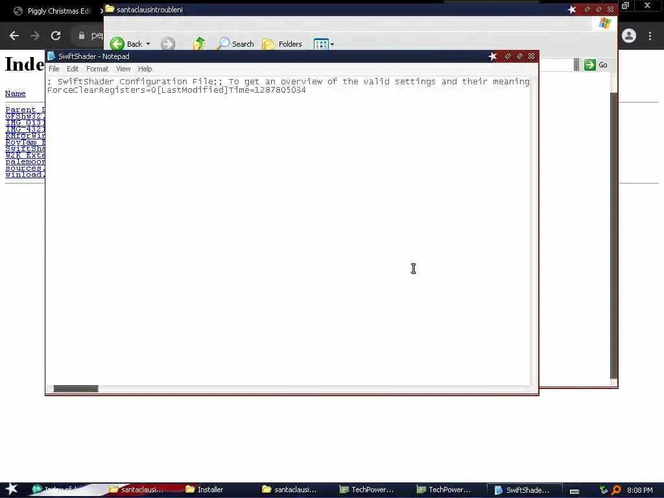Switch to Installer taskbar item
This screenshot has height=498, width=664.
click(204, 490)
